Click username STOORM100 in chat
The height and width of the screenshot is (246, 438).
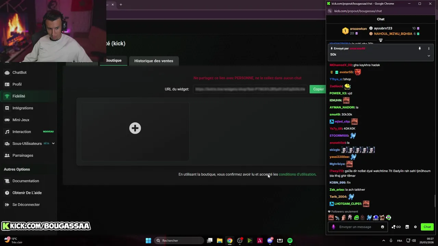click(x=339, y=136)
